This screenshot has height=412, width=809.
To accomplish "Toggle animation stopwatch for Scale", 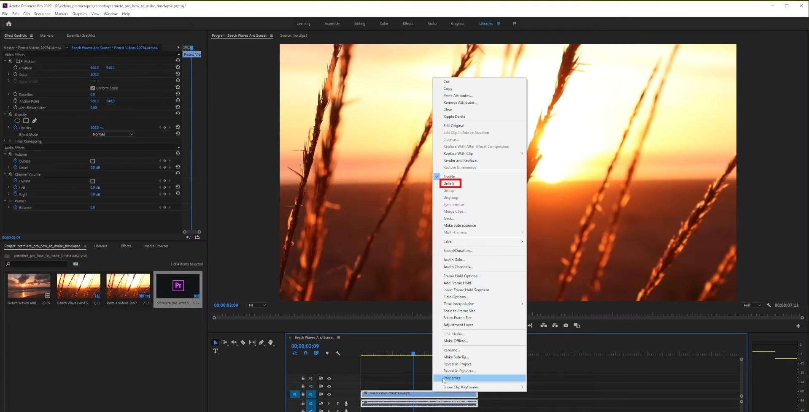I will pos(15,74).
